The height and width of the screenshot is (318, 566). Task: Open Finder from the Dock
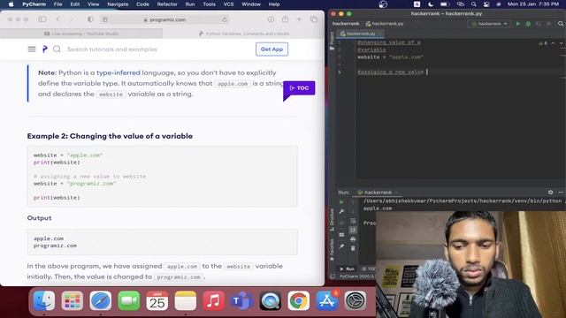44,300
